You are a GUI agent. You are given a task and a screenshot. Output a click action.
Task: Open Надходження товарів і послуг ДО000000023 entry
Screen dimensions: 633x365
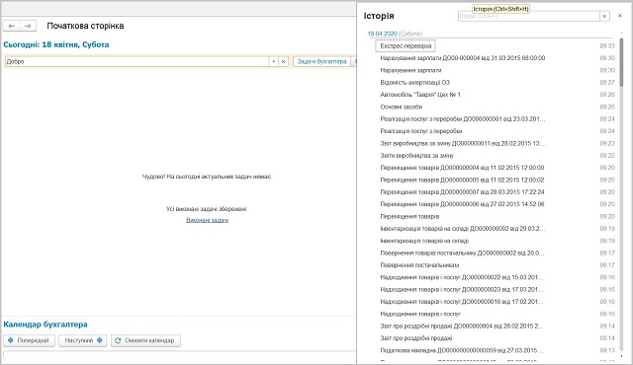462,289
